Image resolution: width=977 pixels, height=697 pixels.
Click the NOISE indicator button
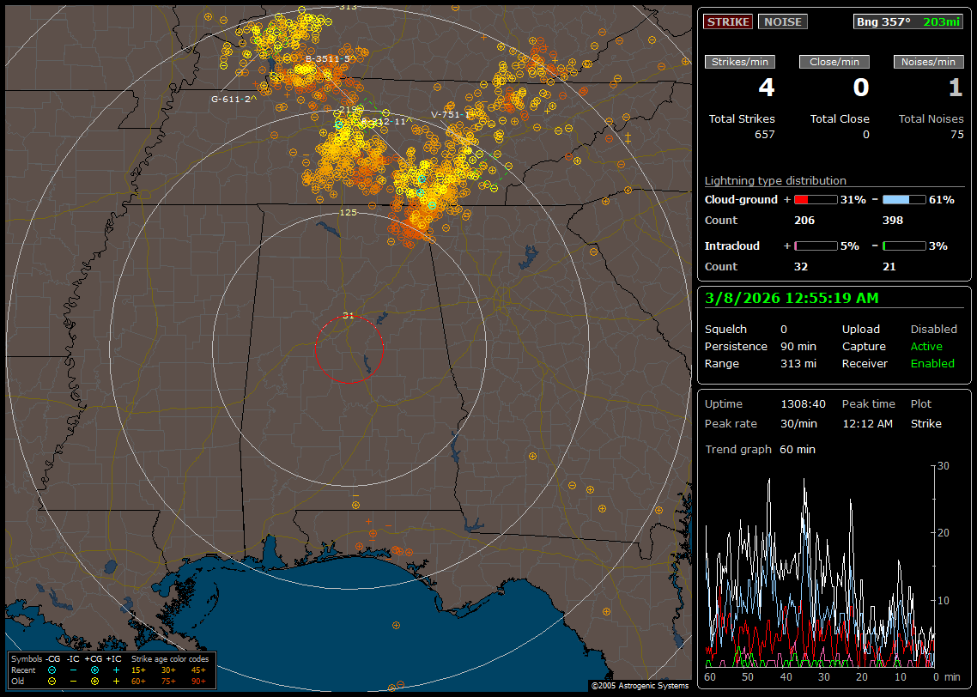pos(782,22)
